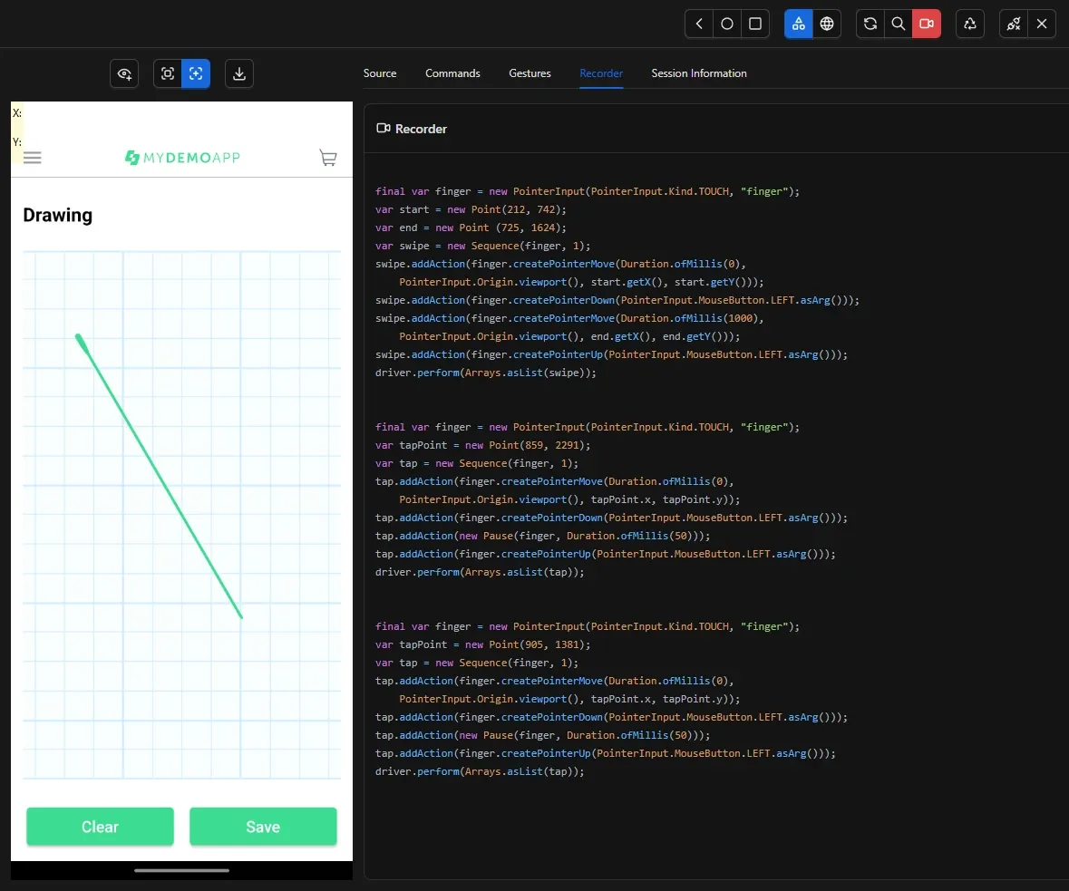Tap the home indicator bar at the device bottom

[x=182, y=870]
